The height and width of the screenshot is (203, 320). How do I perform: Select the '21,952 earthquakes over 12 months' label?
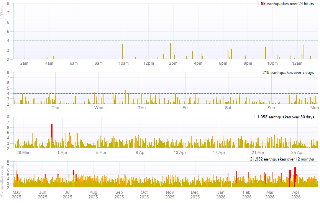tap(282, 159)
